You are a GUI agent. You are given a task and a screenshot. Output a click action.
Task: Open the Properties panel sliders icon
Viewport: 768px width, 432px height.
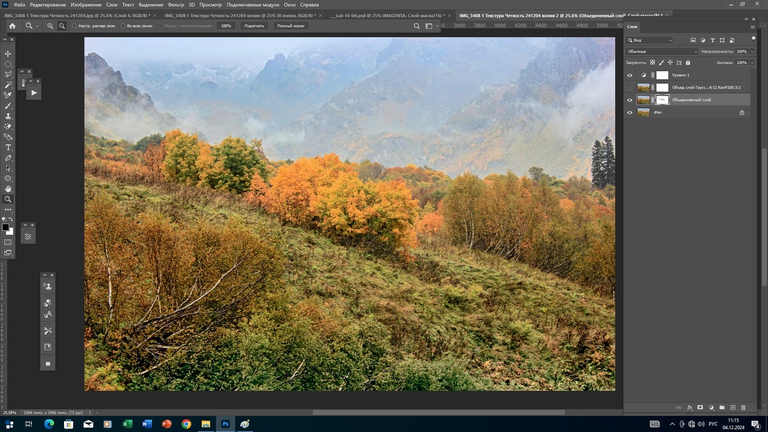pyautogui.click(x=28, y=236)
